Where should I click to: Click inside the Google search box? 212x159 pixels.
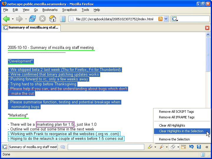coord(194,19)
